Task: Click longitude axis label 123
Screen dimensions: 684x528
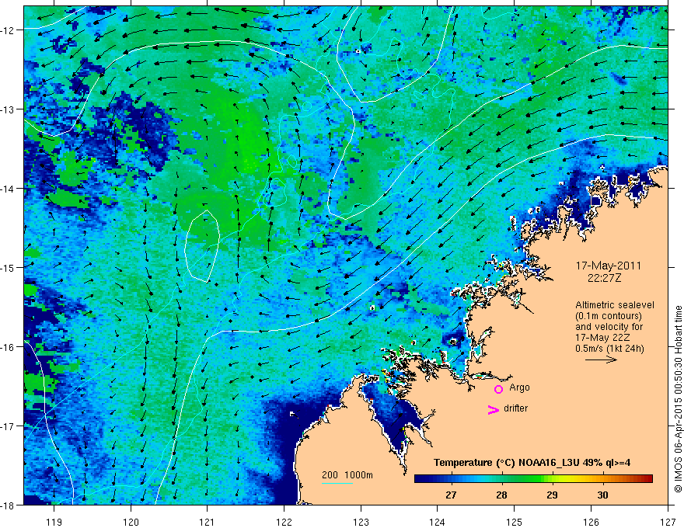Action: tap(361, 522)
